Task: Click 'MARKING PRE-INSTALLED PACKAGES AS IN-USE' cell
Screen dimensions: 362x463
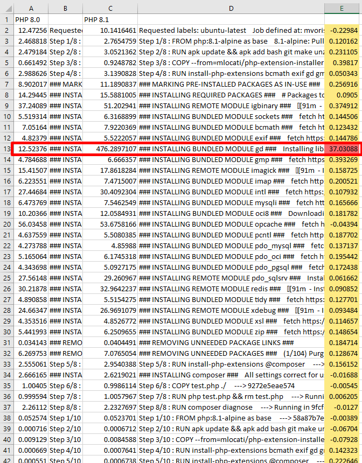Action: click(231, 84)
